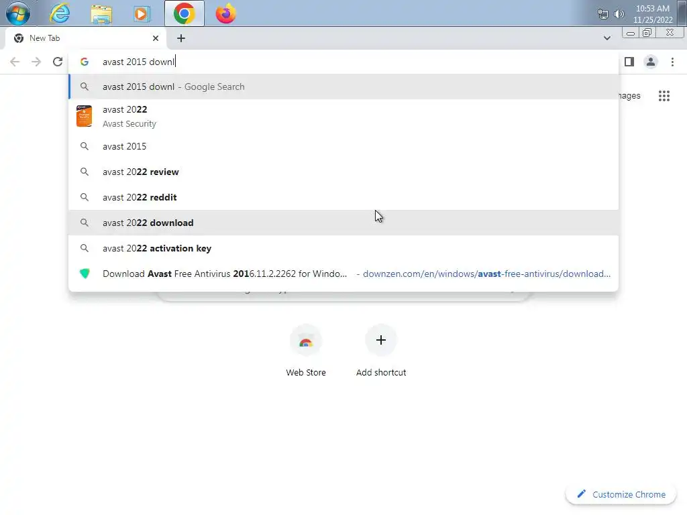Open Windows Explorer folder icon in taskbar

101,13
